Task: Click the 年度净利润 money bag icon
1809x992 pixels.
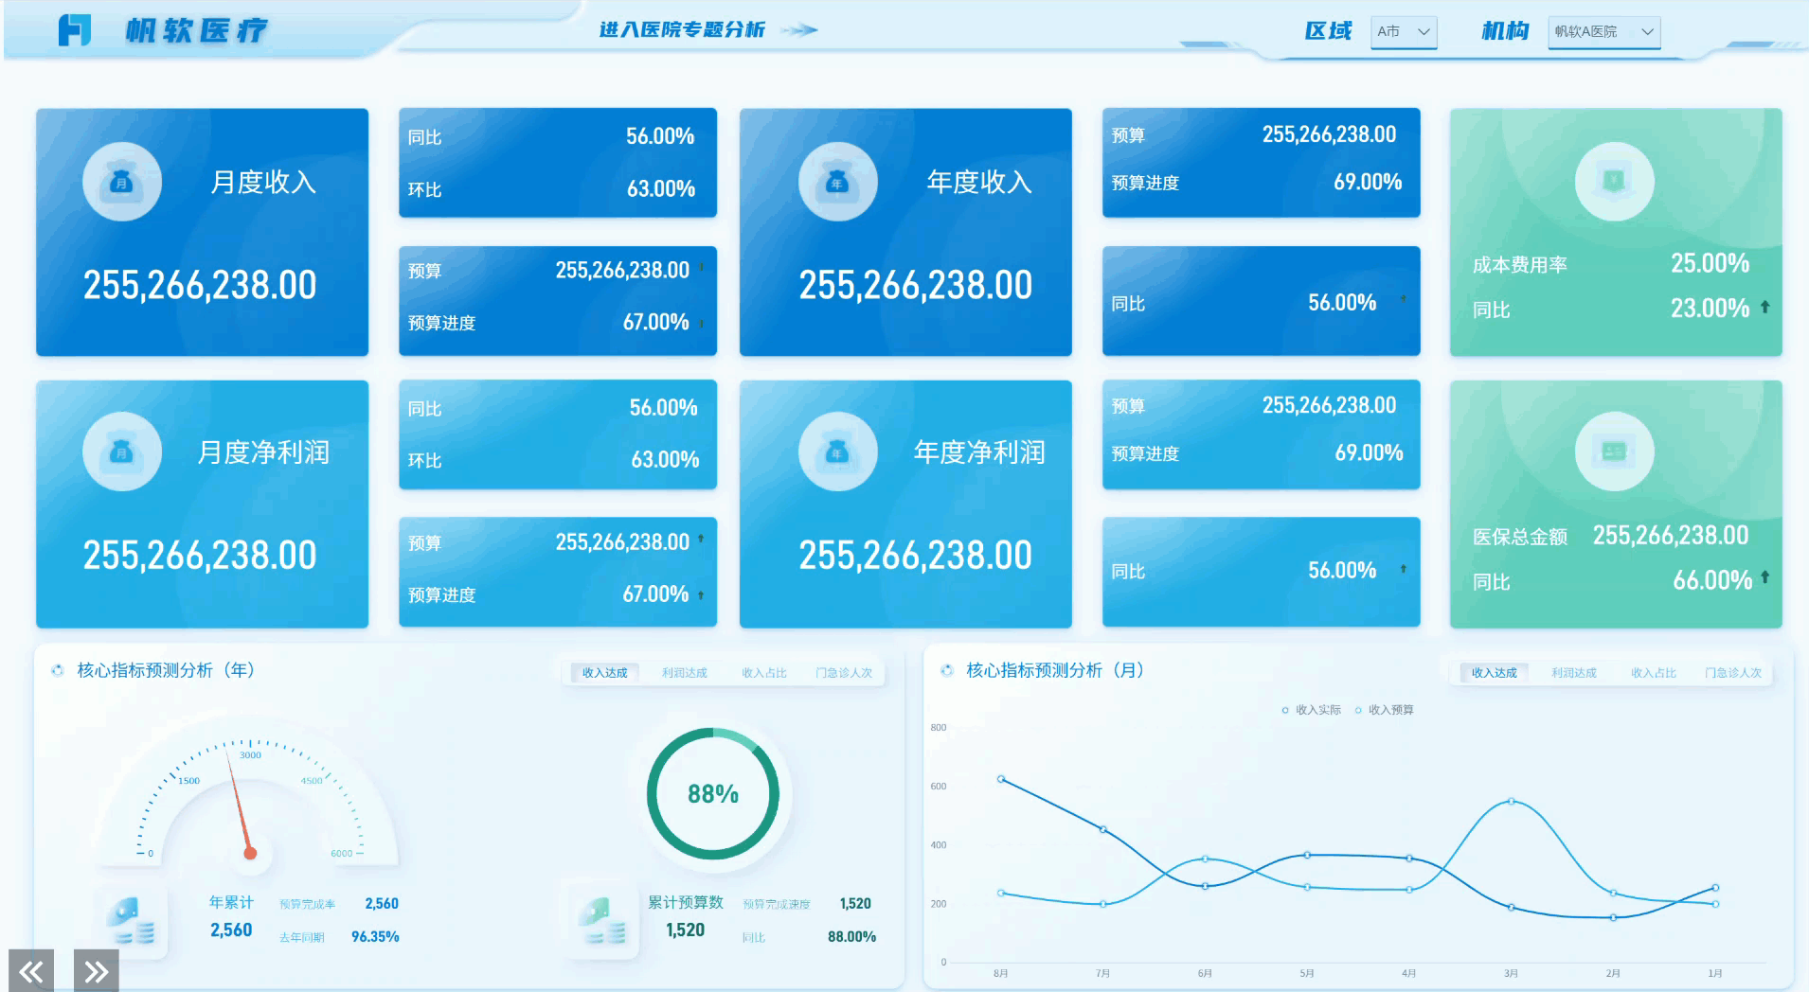Action: (x=837, y=452)
